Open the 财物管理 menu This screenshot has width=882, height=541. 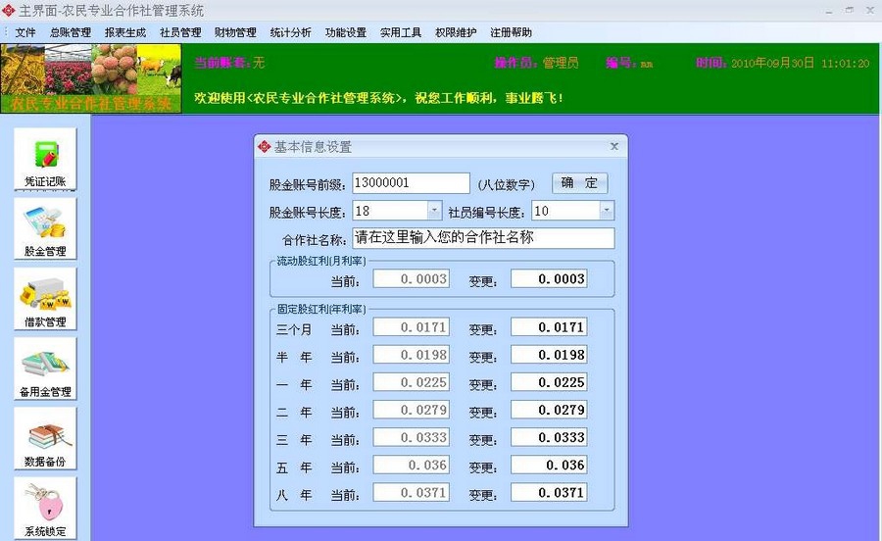(235, 32)
